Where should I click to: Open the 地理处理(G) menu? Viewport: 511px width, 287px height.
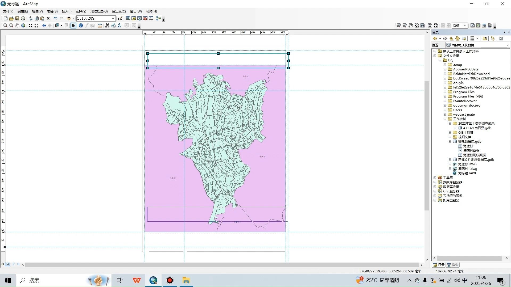pos(99,11)
